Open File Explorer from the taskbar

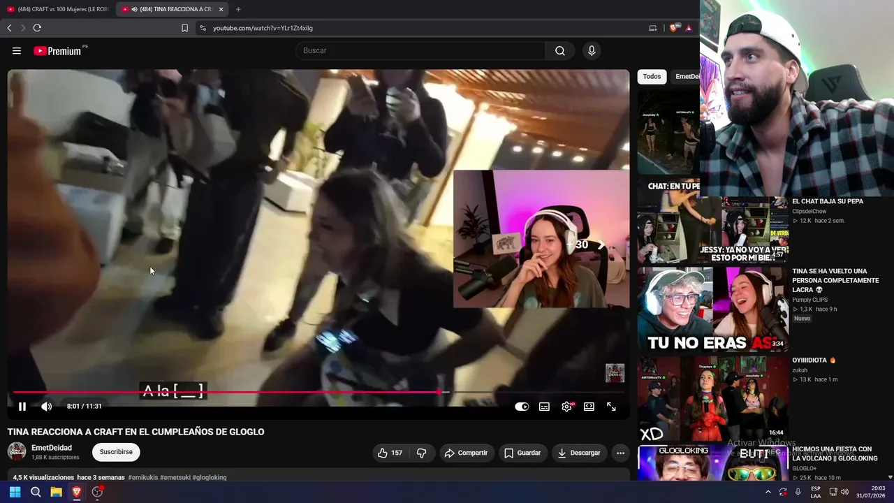point(56,492)
